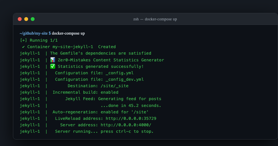Click 'Server running... press ctrl-c to stop.'
The height and width of the screenshot is (146, 278).
coord(104,131)
